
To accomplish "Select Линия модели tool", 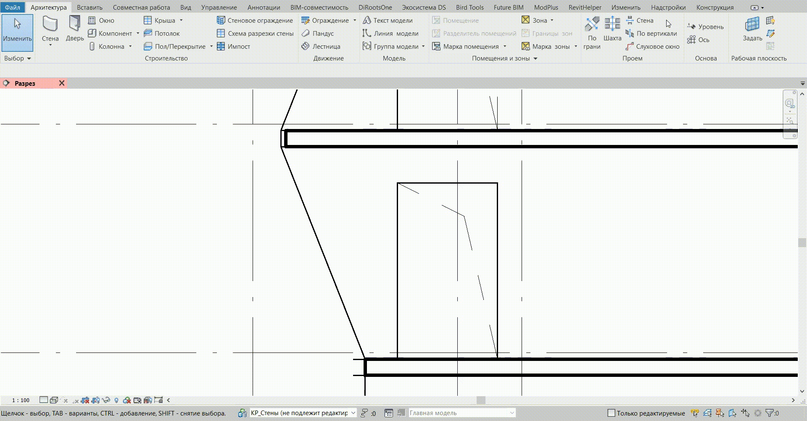I will click(390, 33).
